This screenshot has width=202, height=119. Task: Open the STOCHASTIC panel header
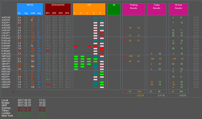(58, 9)
